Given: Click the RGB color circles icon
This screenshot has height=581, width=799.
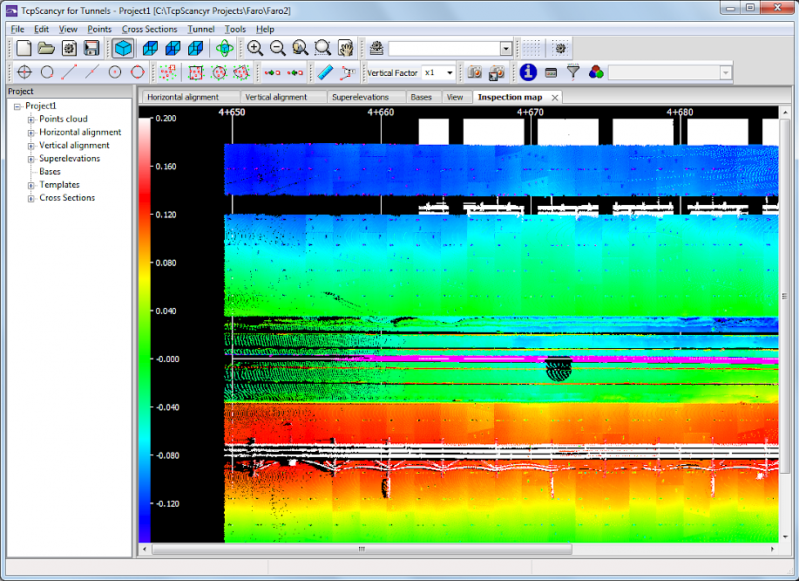Looking at the screenshot, I should coord(596,72).
